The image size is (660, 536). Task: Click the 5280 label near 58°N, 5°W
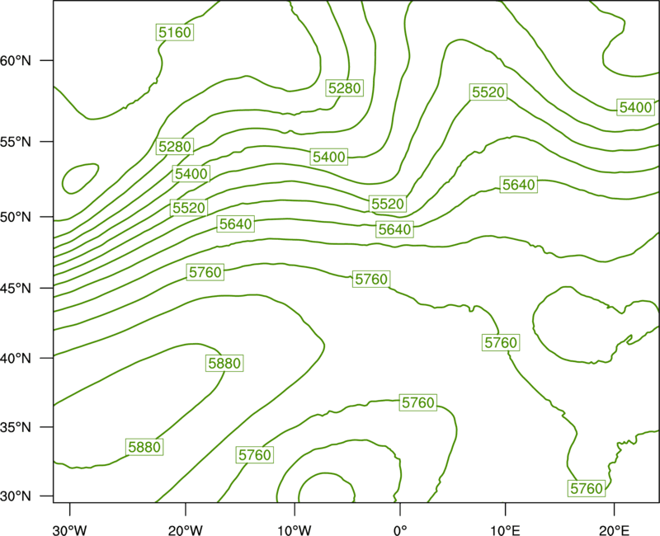344,88
